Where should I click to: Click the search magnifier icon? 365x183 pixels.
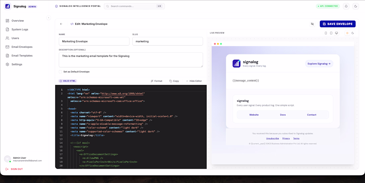point(108,6)
